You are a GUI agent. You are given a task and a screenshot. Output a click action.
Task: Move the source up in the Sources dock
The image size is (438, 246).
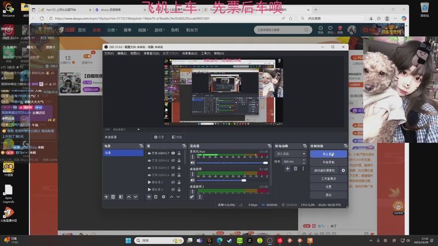click(171, 197)
